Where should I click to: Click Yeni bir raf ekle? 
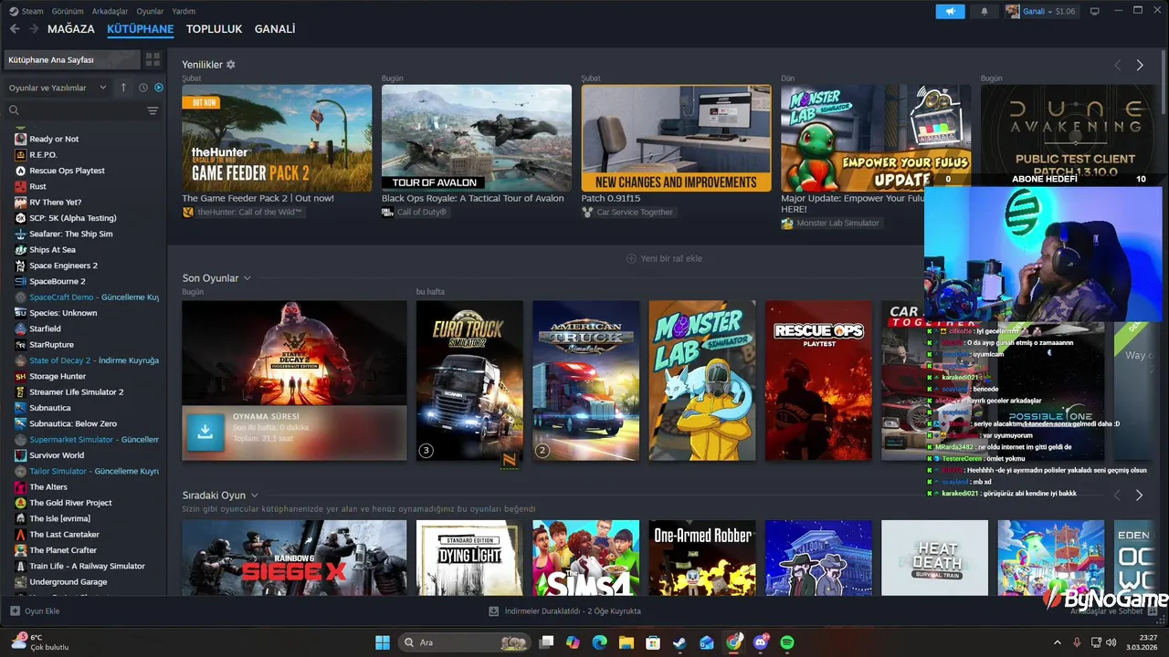pyautogui.click(x=664, y=258)
